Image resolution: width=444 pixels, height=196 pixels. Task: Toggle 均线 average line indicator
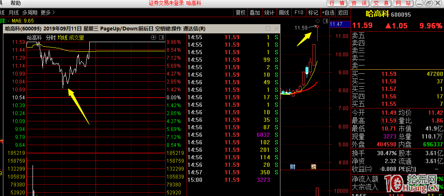pos(62,38)
